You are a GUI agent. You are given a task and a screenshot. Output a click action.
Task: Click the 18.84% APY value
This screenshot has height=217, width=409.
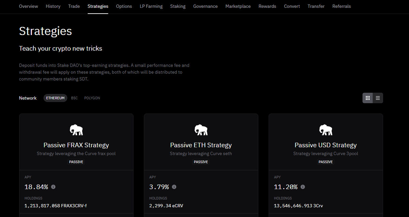(x=36, y=187)
